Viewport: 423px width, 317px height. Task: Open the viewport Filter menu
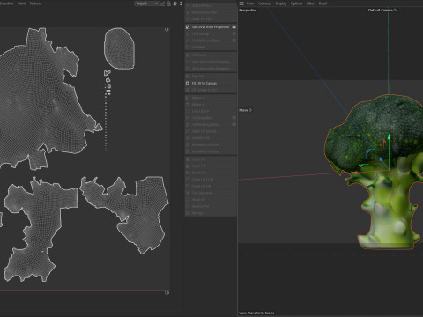pyautogui.click(x=310, y=4)
